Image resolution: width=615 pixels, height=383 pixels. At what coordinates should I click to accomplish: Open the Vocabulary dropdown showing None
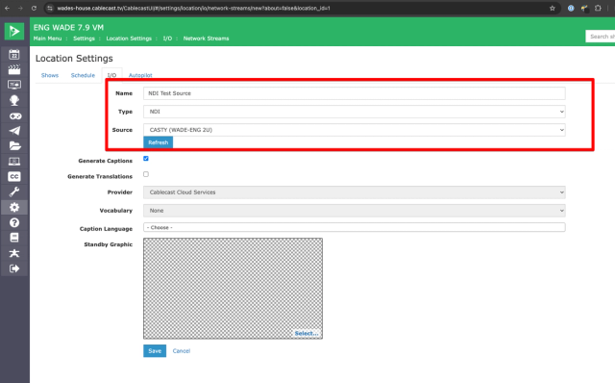click(355, 211)
